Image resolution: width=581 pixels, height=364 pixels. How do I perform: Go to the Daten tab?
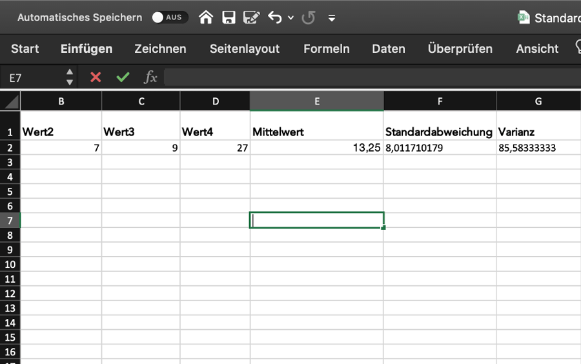click(389, 48)
